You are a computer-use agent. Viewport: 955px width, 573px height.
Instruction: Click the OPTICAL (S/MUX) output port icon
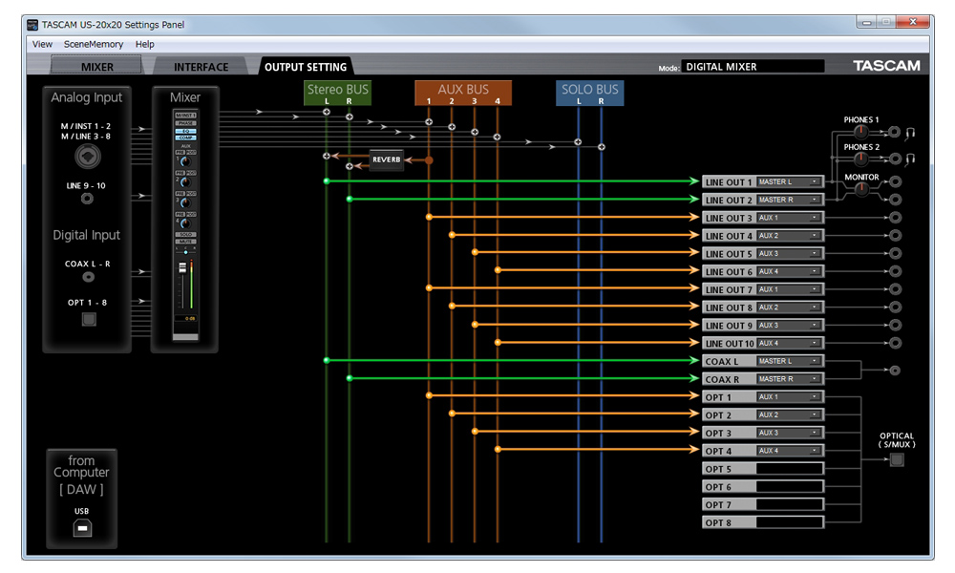[897, 459]
